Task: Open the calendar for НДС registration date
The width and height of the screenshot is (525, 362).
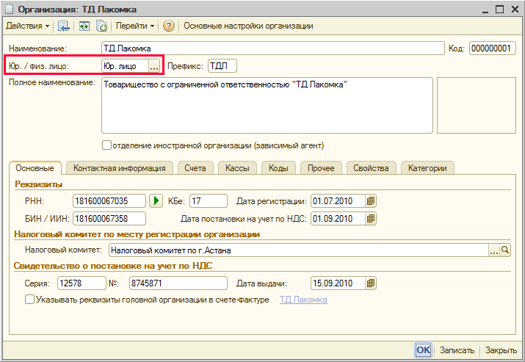Action: point(372,218)
